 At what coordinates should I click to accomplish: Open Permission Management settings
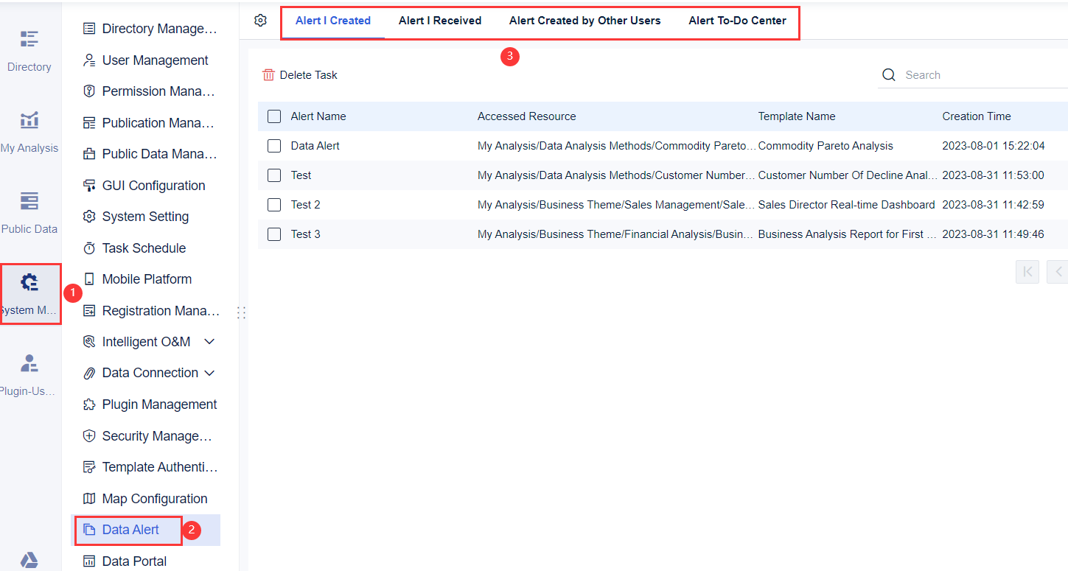point(152,91)
